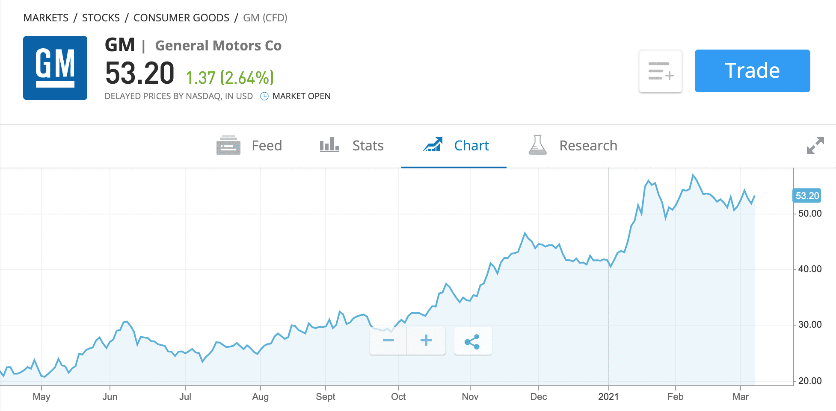Viewport: 836px width, 411px height.
Task: Click MARKET OPEN status text
Action: (x=302, y=96)
